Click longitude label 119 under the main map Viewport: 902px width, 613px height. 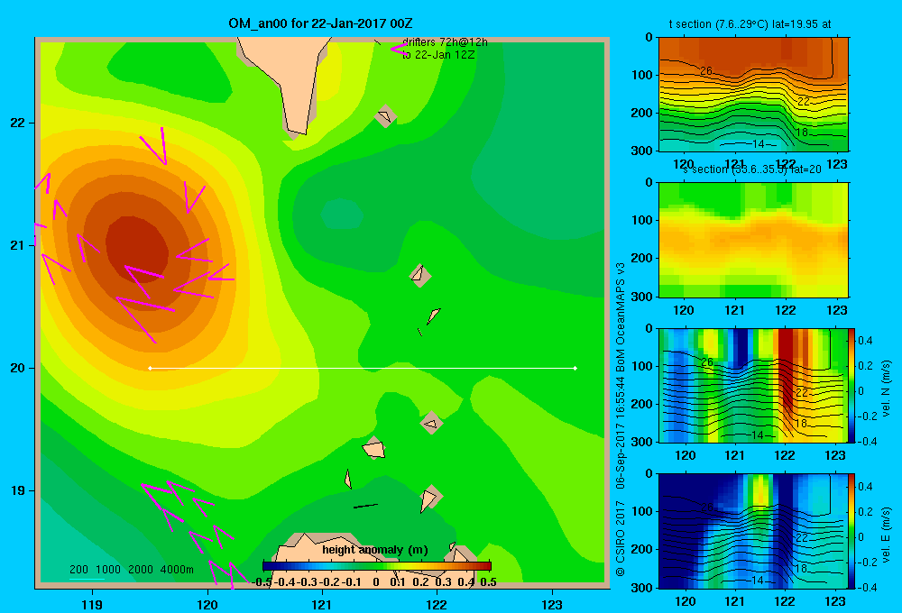coord(93,604)
